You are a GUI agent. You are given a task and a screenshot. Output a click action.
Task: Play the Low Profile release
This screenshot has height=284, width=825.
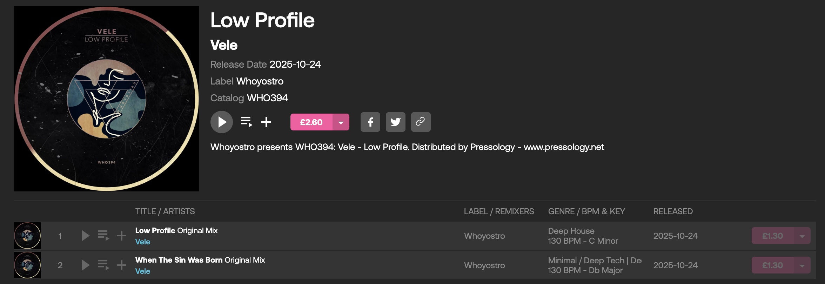tap(222, 122)
